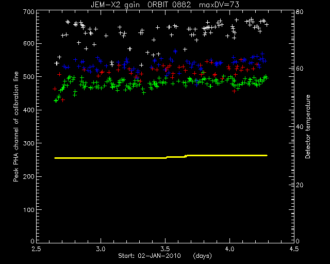330x264 pixels.
Task: Click the plot title JEM-X2 gain
Action: (x=115, y=5)
